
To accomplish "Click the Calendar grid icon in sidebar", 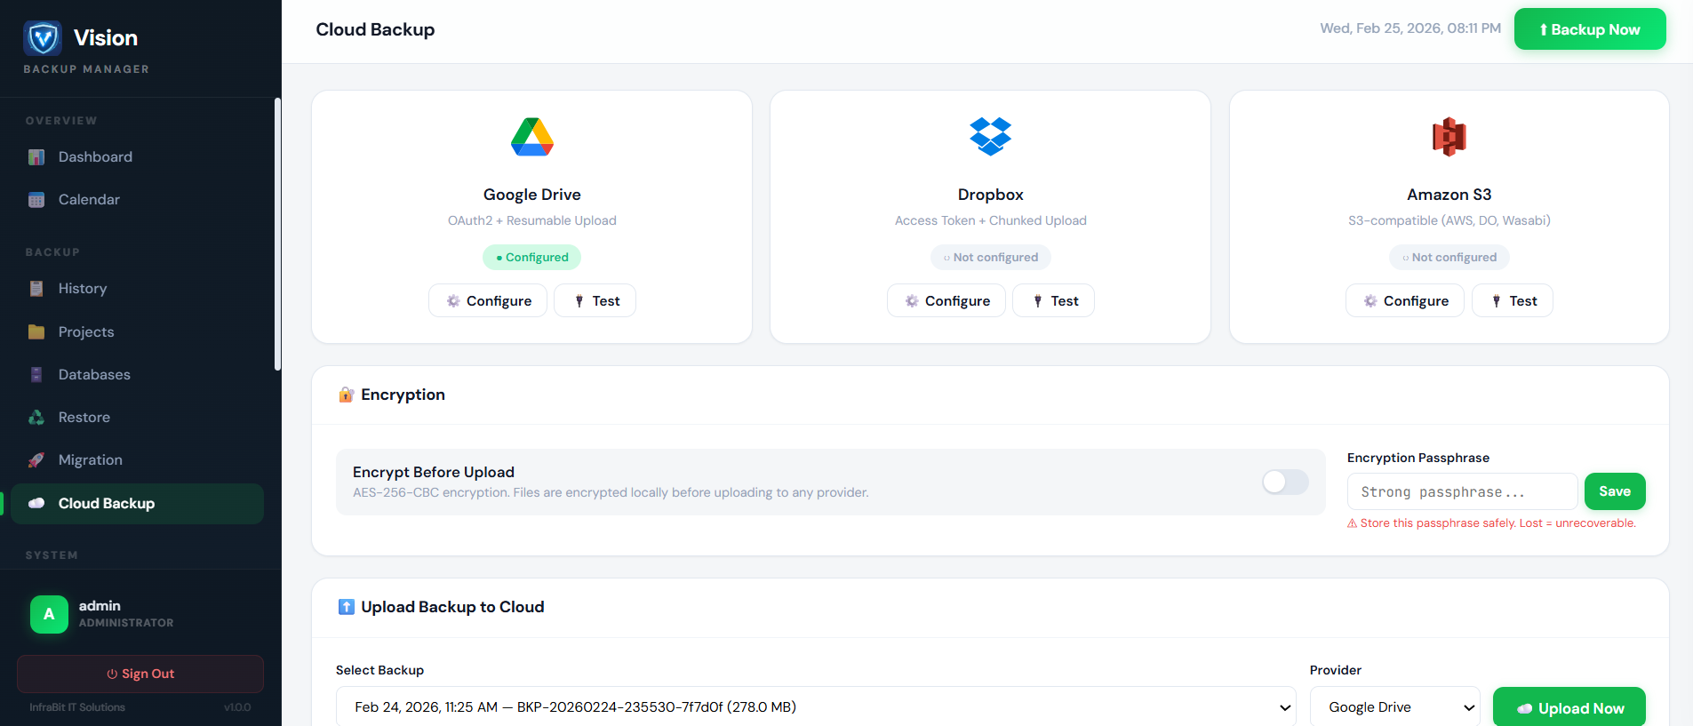I will coord(36,200).
